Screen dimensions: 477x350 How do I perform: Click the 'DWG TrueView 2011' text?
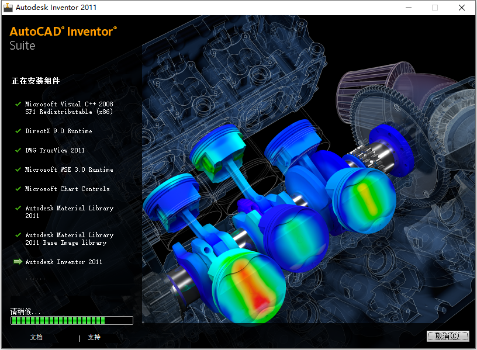click(x=55, y=150)
